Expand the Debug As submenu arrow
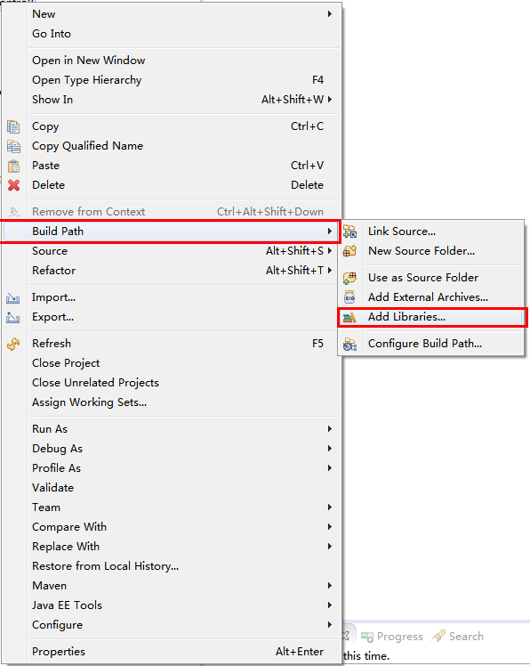 pyautogui.click(x=330, y=449)
